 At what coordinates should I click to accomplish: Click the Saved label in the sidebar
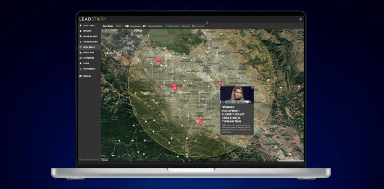[86, 63]
